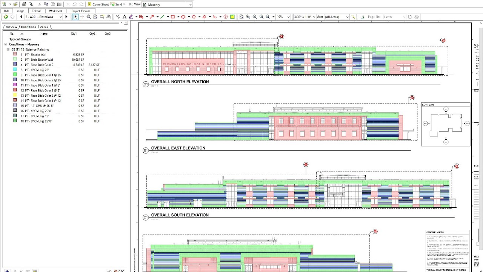Click the Copy icon
Viewport: 483px width, 272px height.
click(46, 4)
